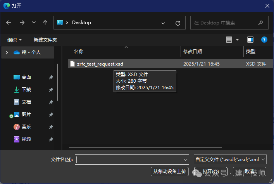Change the view layout icon
This screenshot has height=184, width=274.
click(x=229, y=40)
